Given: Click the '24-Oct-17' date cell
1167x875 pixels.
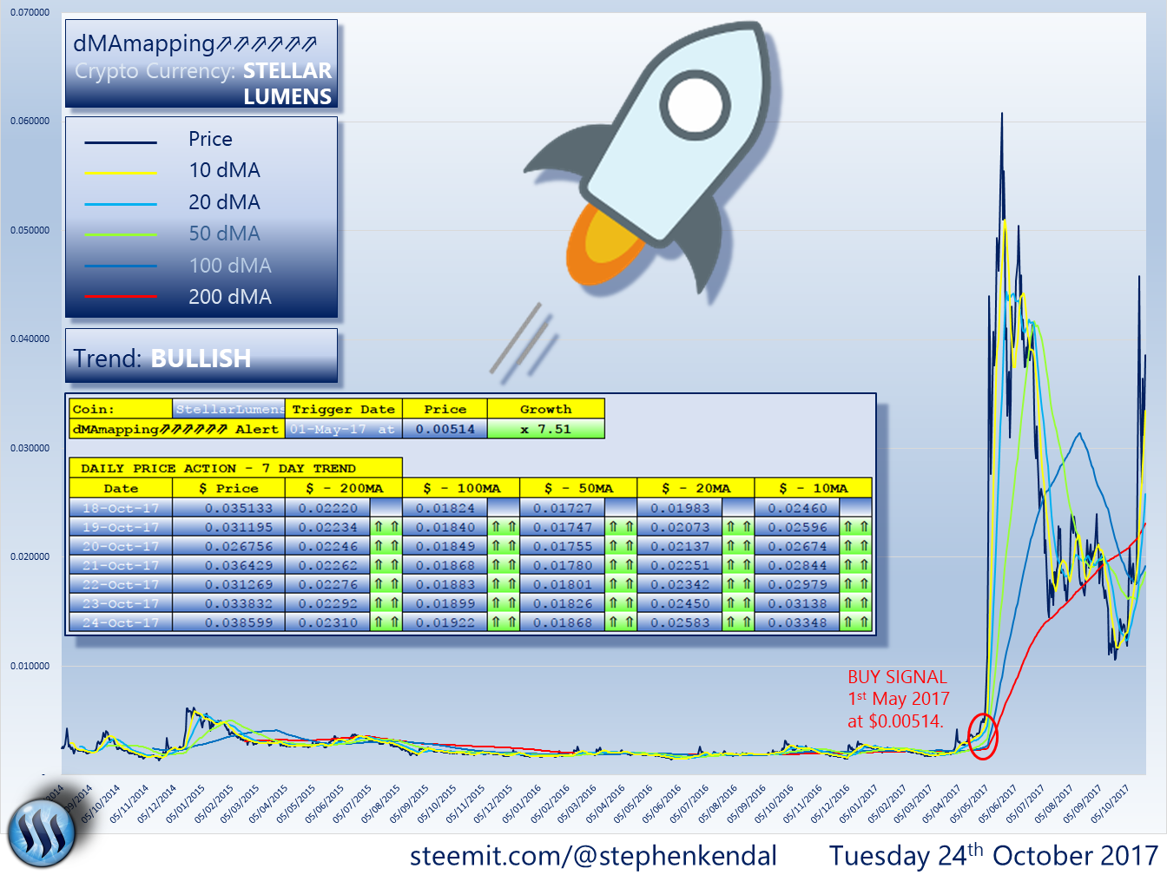Looking at the screenshot, I should [121, 622].
